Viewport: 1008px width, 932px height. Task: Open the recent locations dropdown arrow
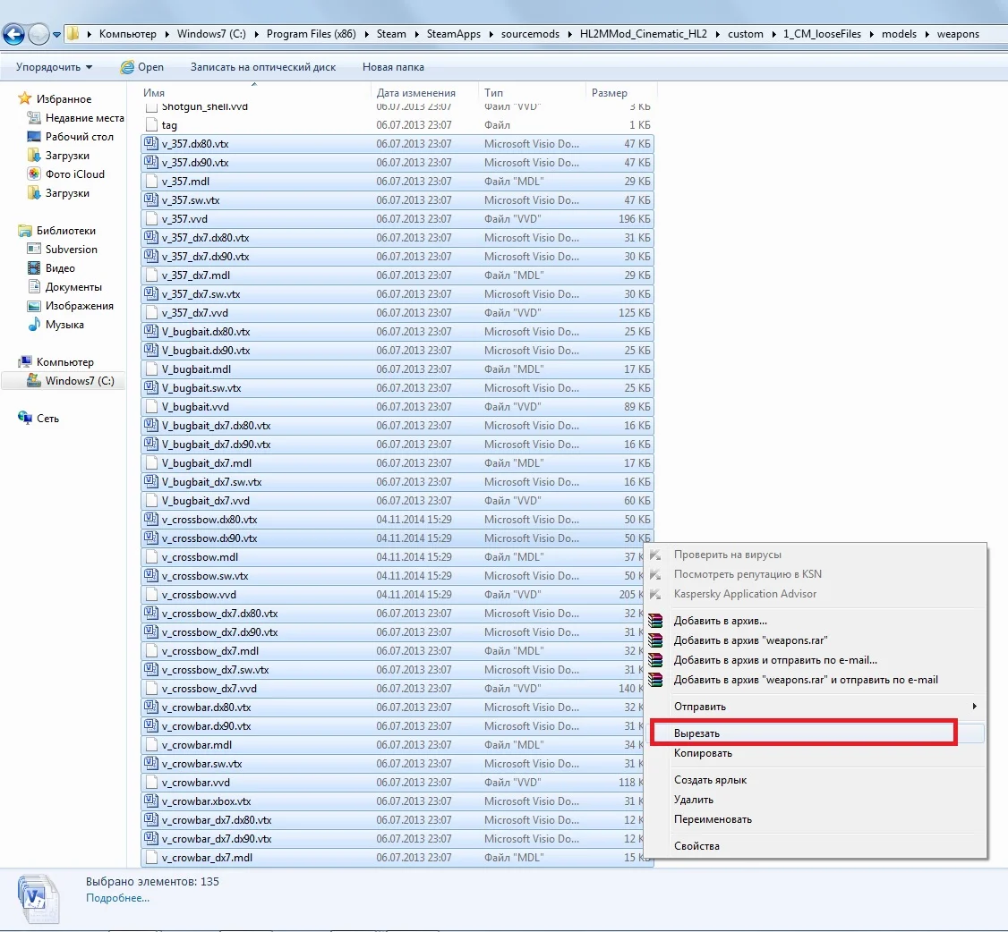(x=56, y=35)
